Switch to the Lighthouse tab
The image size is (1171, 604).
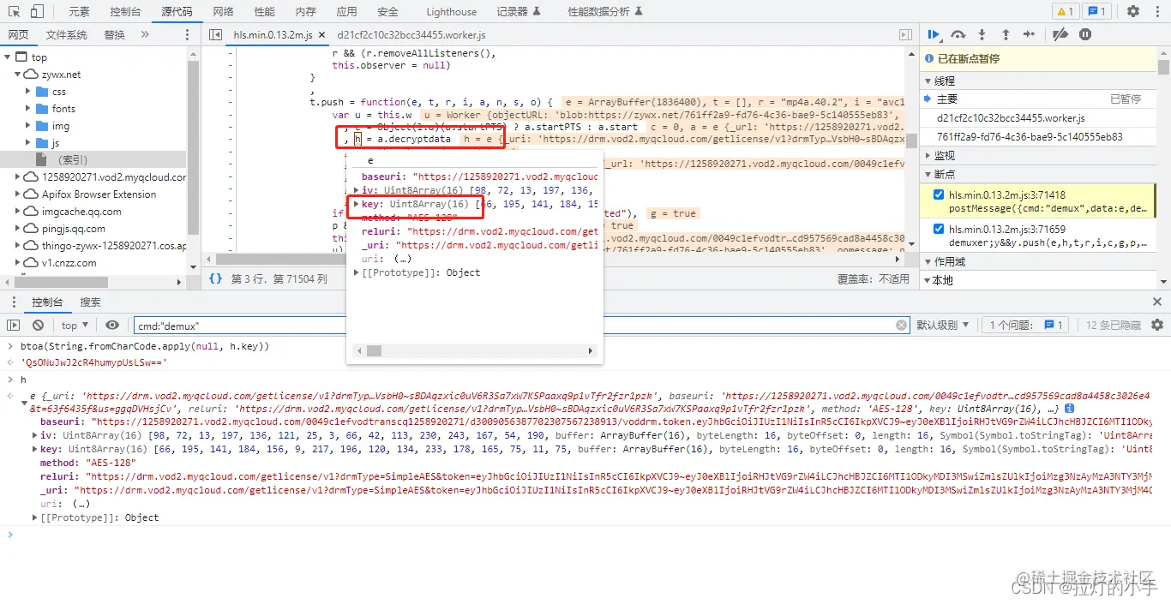pyautogui.click(x=451, y=12)
